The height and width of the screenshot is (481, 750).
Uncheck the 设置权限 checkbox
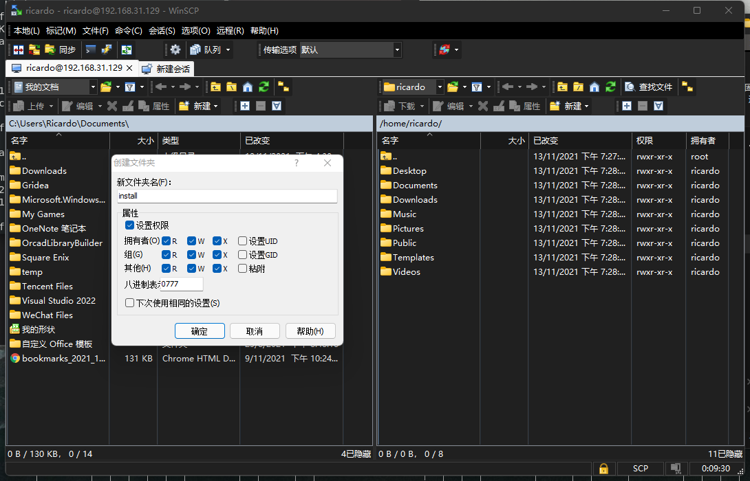129,225
